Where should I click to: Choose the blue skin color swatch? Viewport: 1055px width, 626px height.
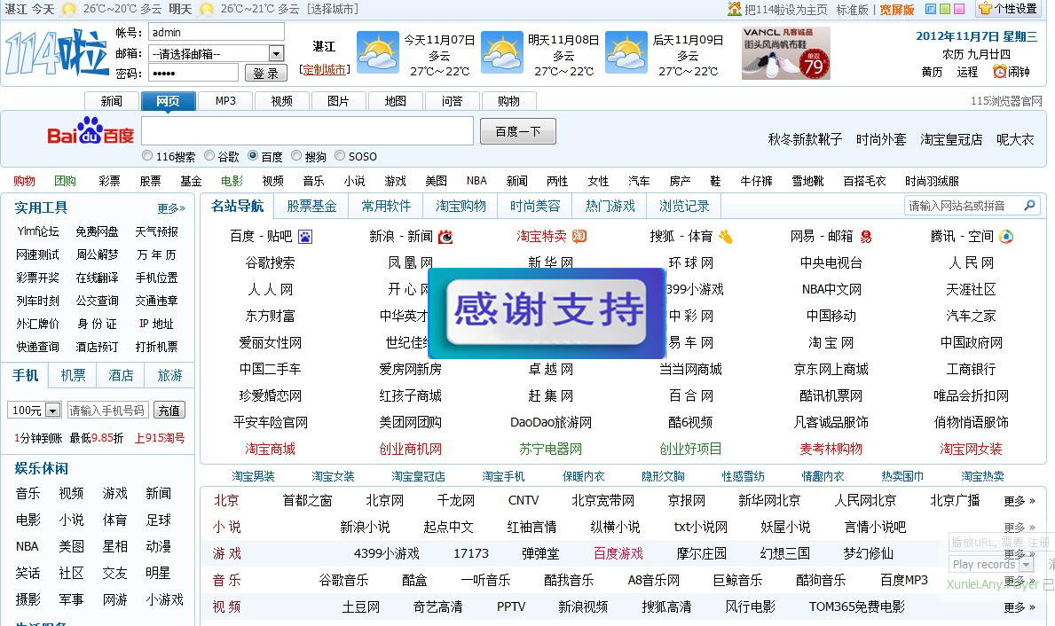point(931,10)
